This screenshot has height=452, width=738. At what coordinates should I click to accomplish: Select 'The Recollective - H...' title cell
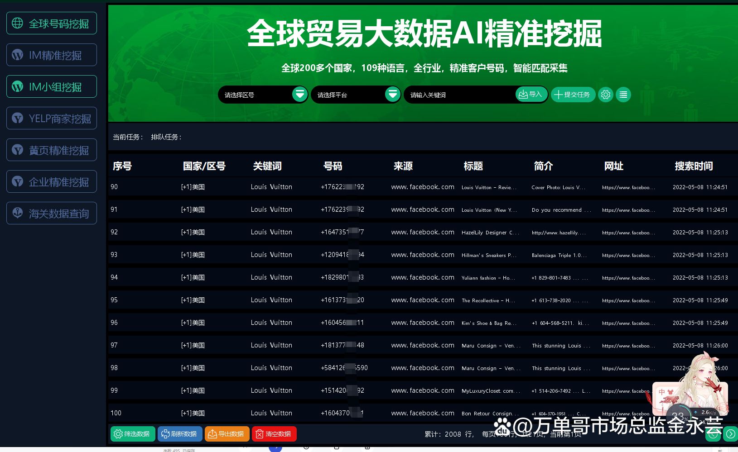488,300
